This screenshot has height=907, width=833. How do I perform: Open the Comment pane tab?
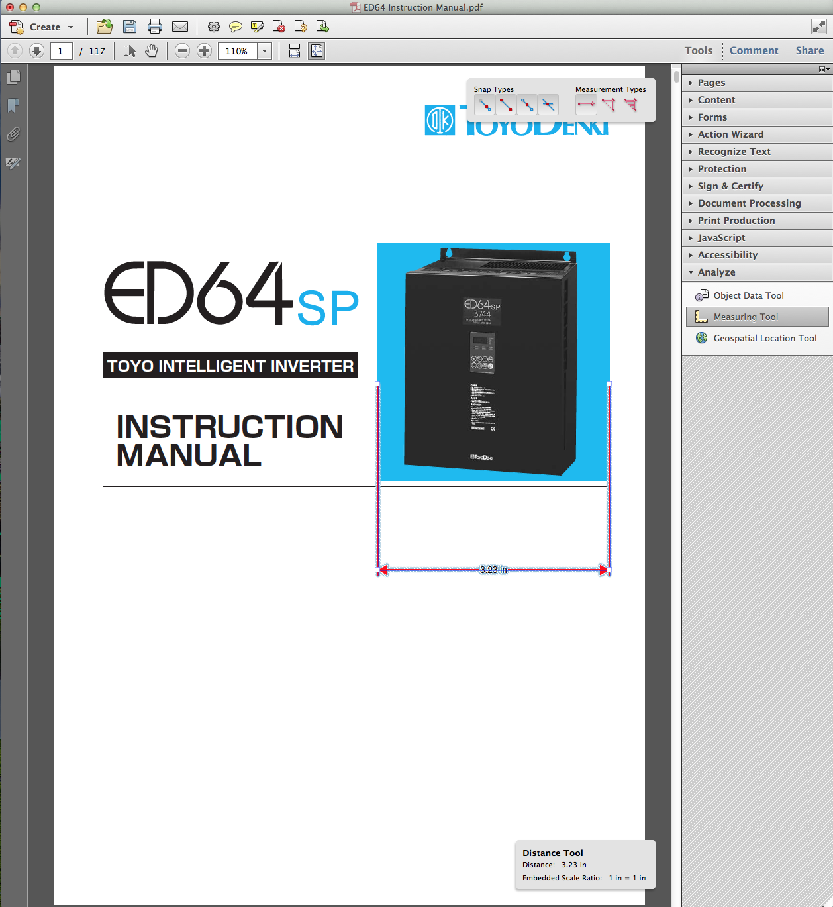point(754,51)
